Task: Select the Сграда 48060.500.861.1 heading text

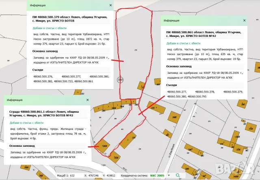Action: pos(44,114)
